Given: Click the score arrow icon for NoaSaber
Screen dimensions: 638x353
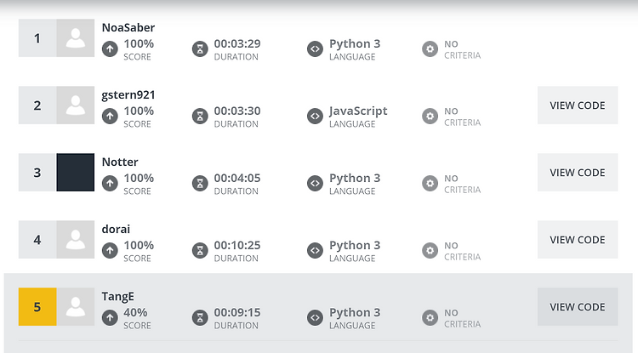Looking at the screenshot, I should click(x=110, y=49).
